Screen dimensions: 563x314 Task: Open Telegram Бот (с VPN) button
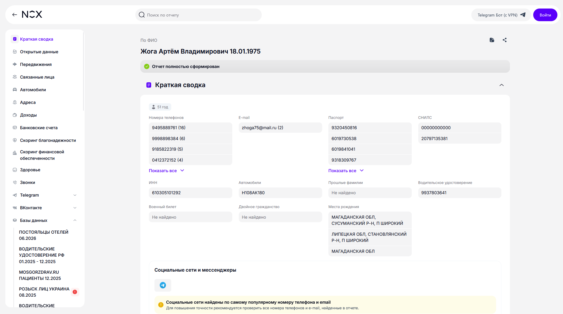click(501, 15)
